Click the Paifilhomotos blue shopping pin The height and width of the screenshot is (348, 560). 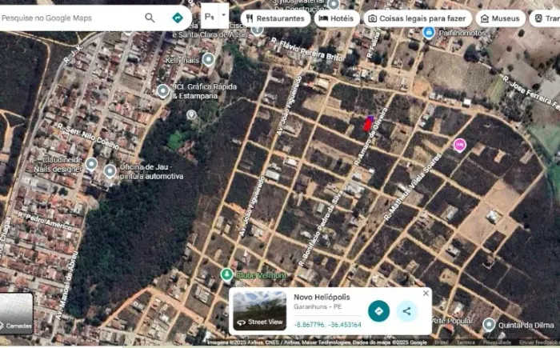[x=429, y=33]
